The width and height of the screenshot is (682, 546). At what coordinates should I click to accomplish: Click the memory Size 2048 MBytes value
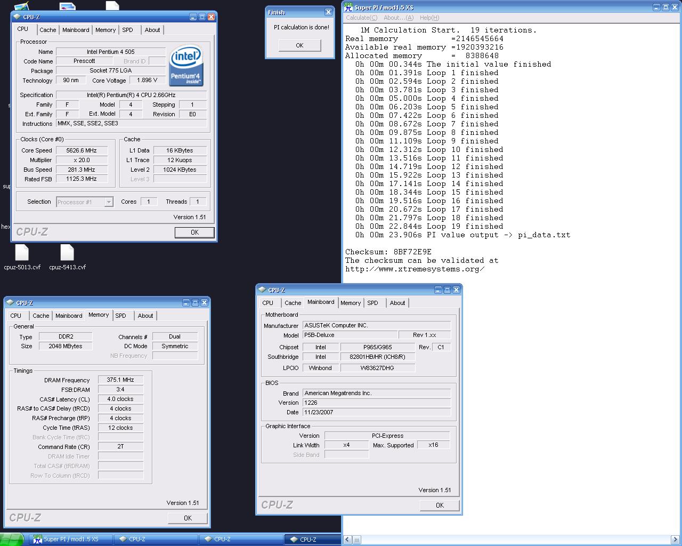click(x=66, y=347)
